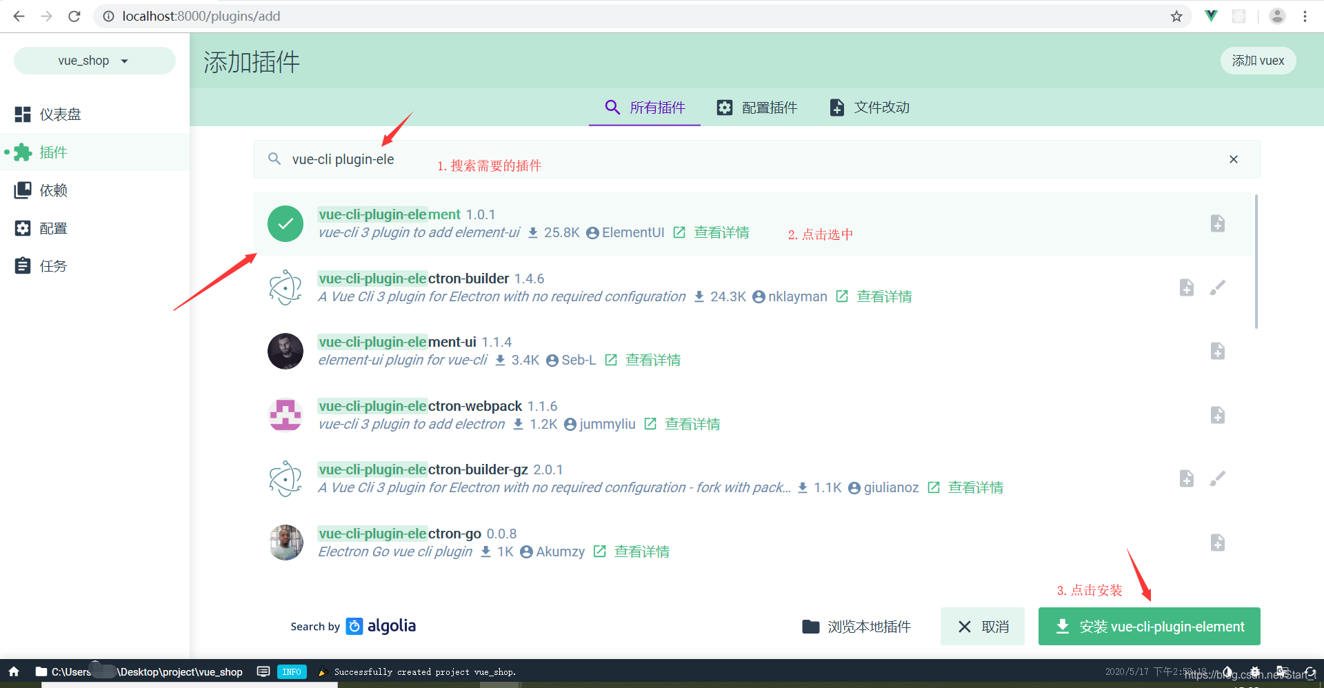Switch to the 配置插件 tab
This screenshot has height=688, width=1324.
pyautogui.click(x=756, y=108)
